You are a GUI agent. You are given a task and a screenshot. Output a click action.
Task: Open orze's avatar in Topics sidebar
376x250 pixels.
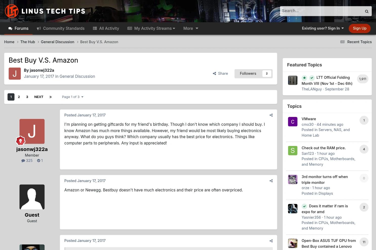tap(293, 180)
